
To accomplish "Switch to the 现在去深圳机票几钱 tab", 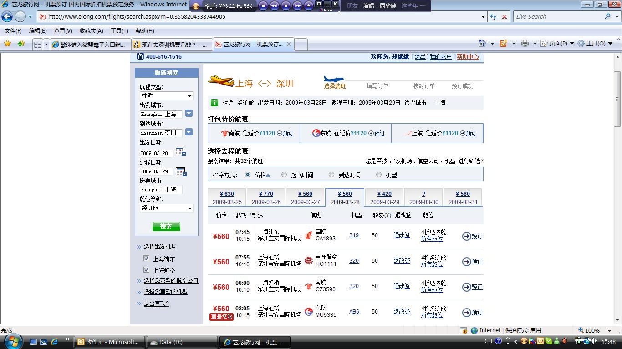I will [171, 45].
